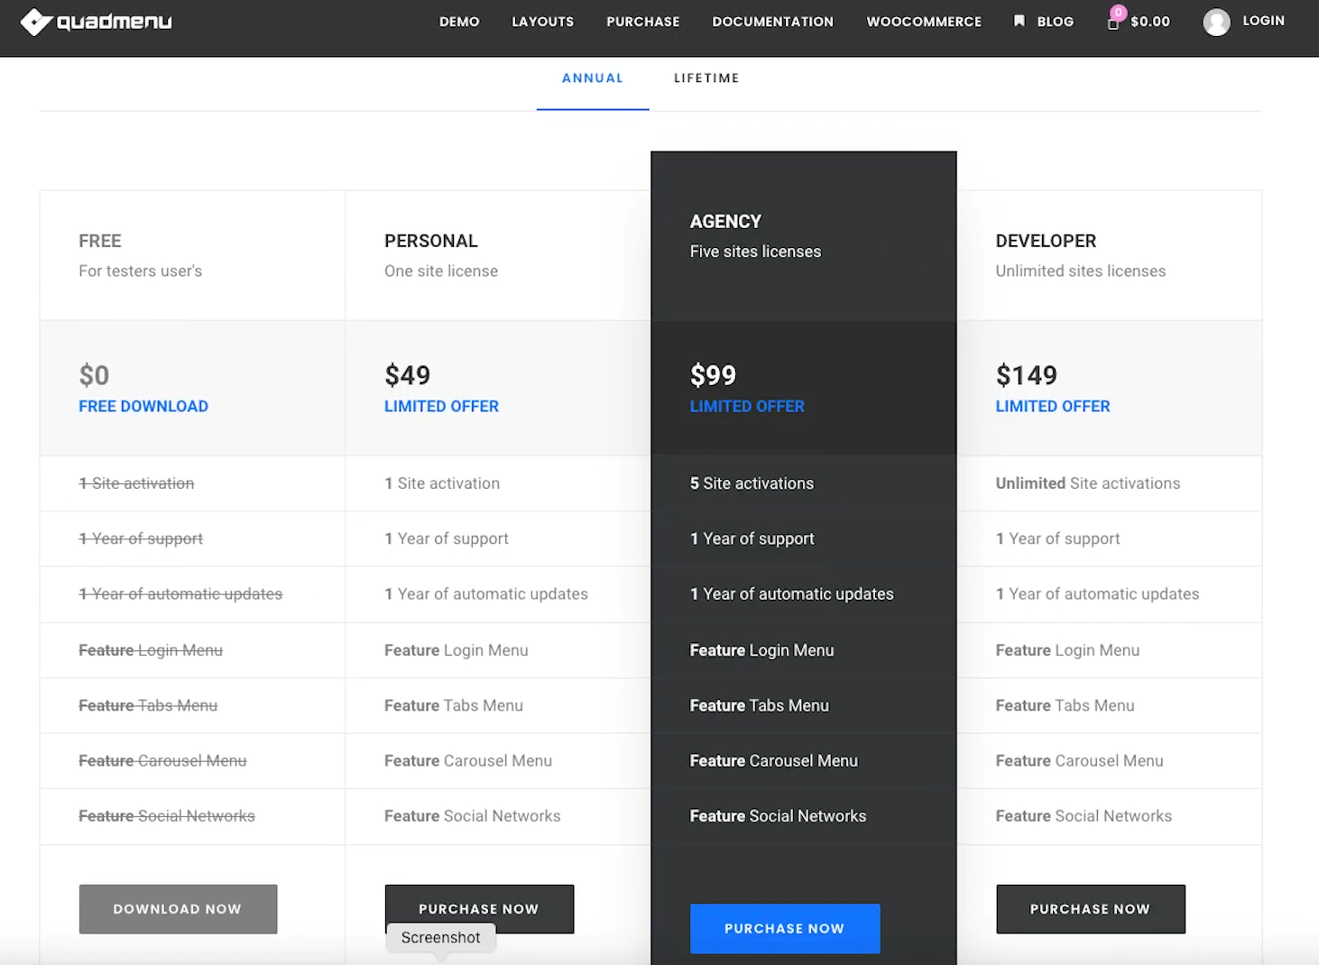Open the Layouts menu item
This screenshot has width=1319, height=965.
542,22
